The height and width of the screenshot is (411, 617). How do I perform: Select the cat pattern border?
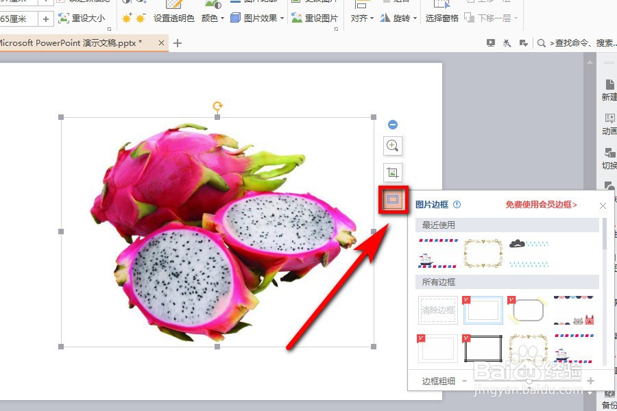click(574, 310)
